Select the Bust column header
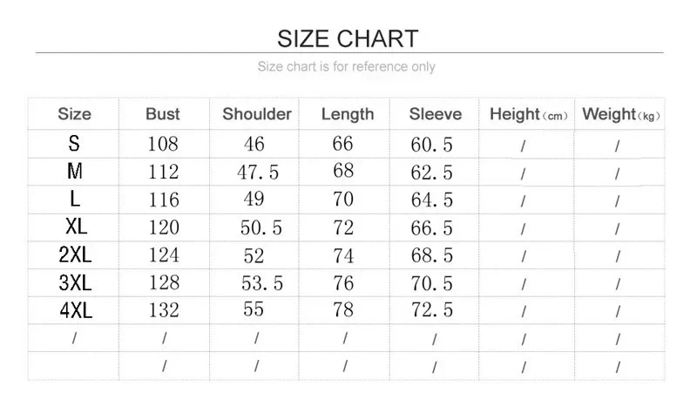The image size is (697, 400). click(163, 114)
